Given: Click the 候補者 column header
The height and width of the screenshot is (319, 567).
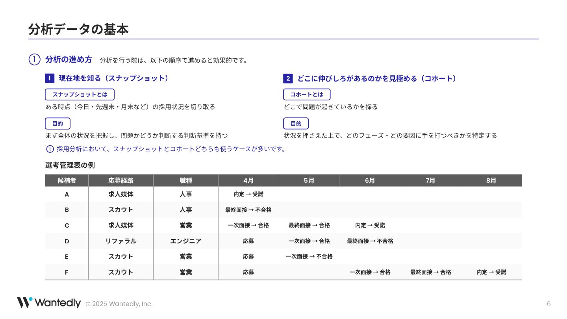Looking at the screenshot, I should pyautogui.click(x=67, y=180).
